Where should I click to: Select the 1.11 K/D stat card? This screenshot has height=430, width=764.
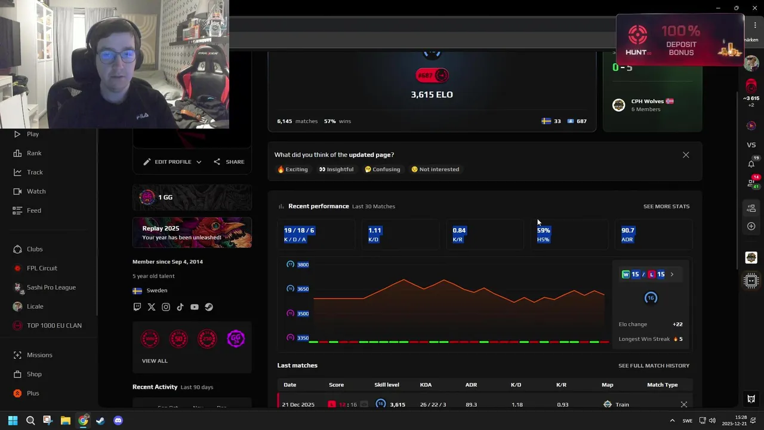click(x=401, y=235)
